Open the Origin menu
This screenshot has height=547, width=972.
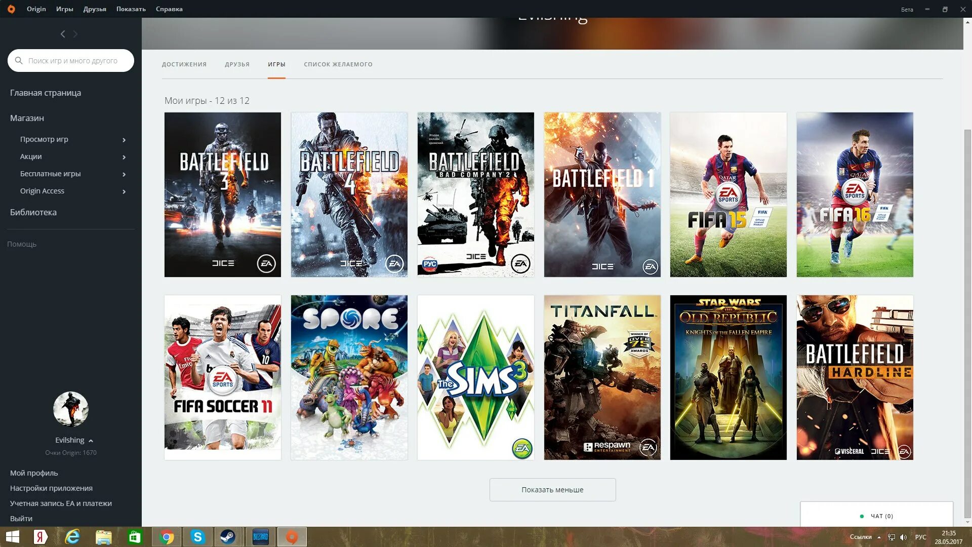[x=36, y=9]
